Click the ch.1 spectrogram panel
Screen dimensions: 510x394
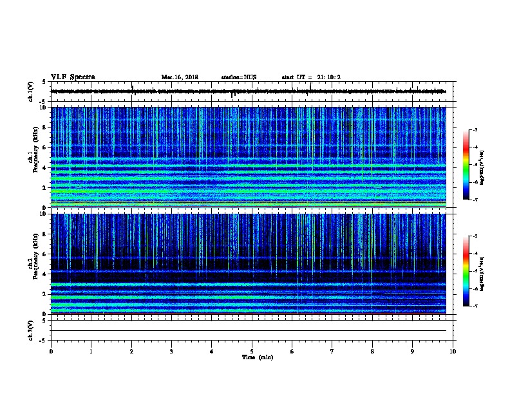pos(249,157)
